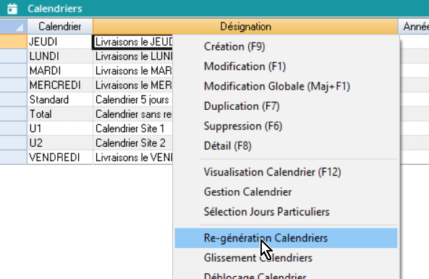Select the Standard calendar cell
Image resolution: width=429 pixels, height=279 pixels.
pos(60,100)
